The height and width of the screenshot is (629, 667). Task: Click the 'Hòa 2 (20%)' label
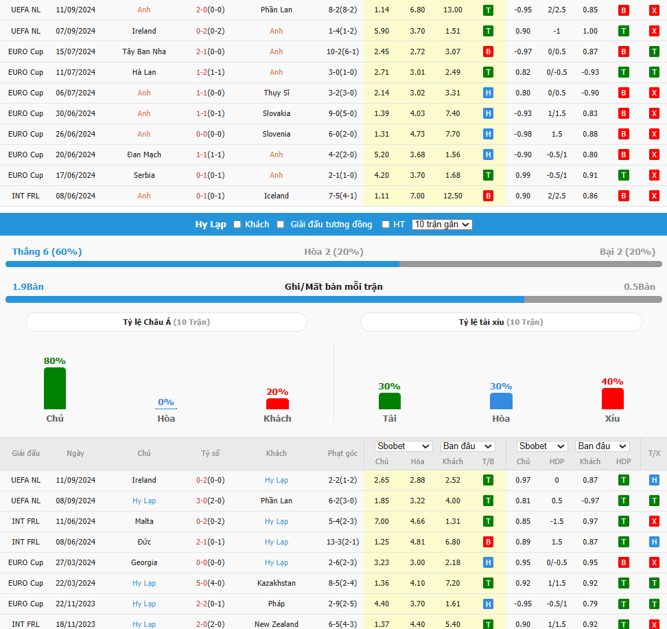334,251
